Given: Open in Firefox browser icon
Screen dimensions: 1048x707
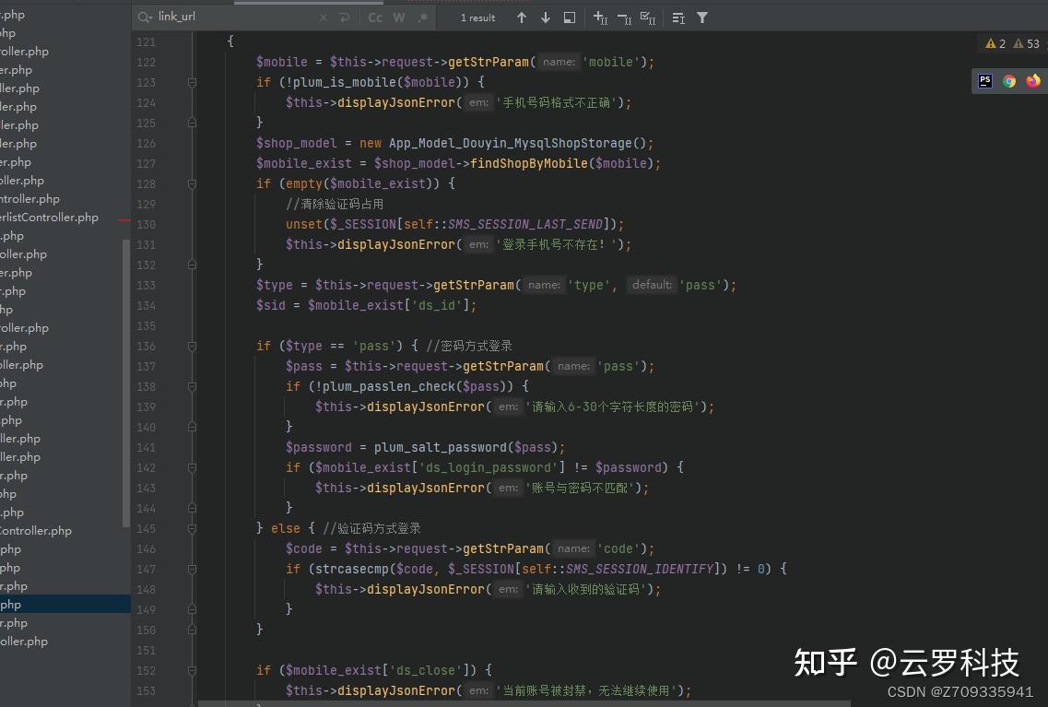Looking at the screenshot, I should tap(1033, 81).
